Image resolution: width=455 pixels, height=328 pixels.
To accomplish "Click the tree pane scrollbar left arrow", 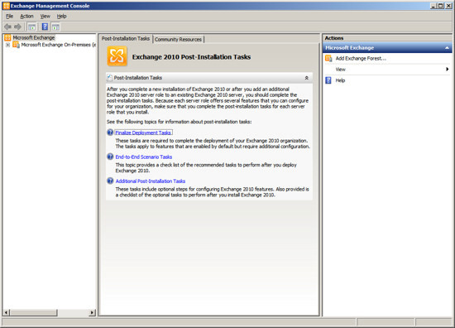I will pyautogui.click(x=6, y=312).
